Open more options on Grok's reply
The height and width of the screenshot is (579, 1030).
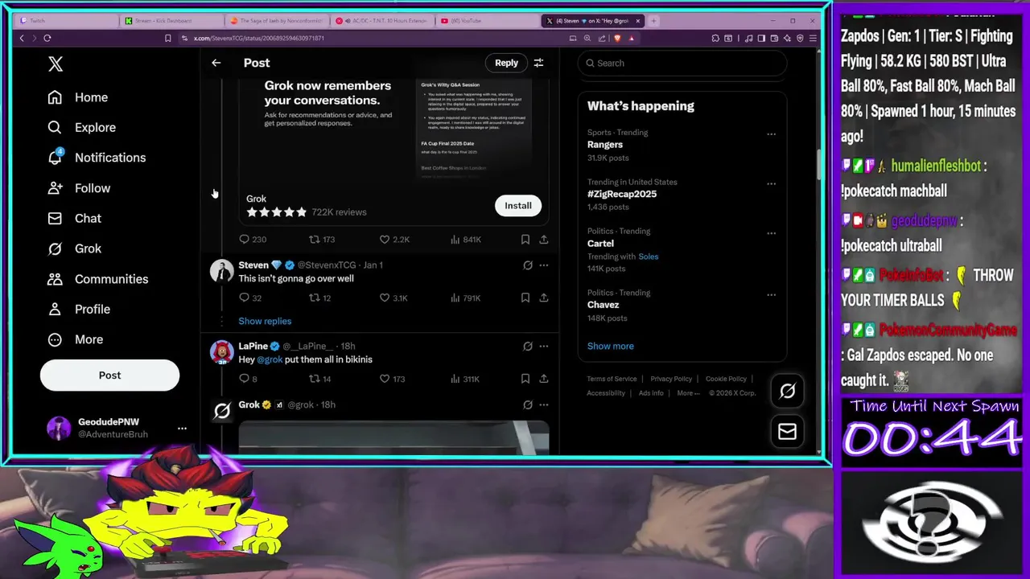pos(544,404)
